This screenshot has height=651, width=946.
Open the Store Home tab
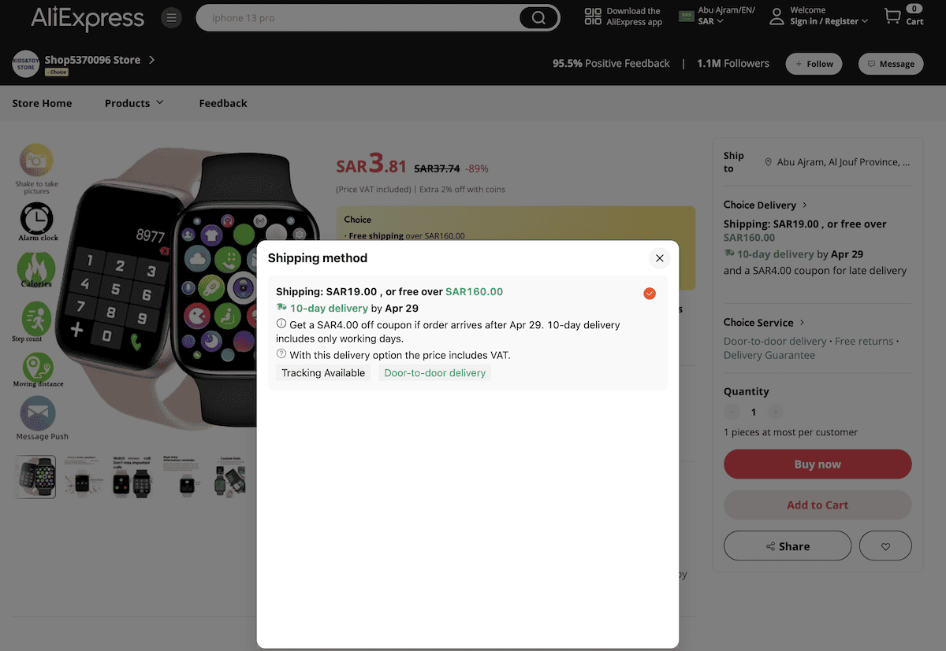(42, 102)
